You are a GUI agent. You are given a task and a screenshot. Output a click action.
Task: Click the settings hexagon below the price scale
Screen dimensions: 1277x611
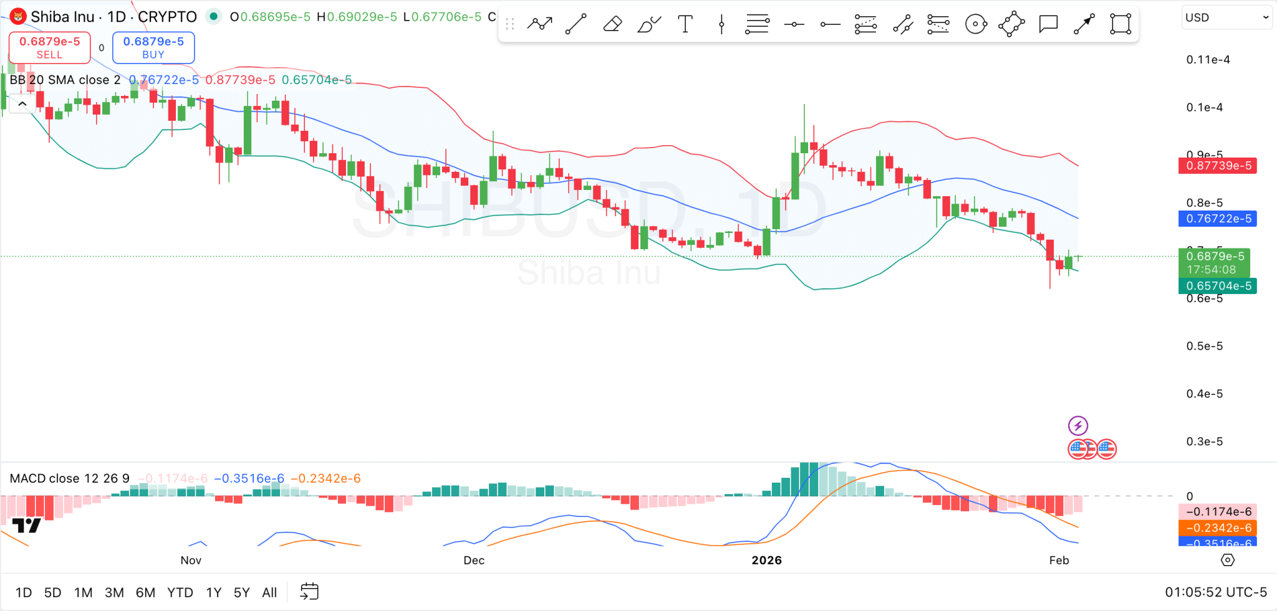pos(1227,560)
